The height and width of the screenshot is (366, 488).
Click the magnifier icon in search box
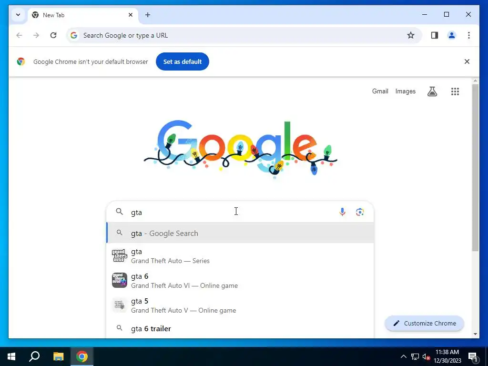tap(120, 212)
